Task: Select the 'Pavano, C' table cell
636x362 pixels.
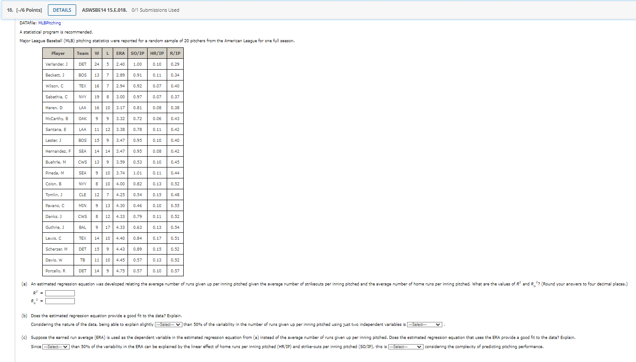Action: coord(58,205)
